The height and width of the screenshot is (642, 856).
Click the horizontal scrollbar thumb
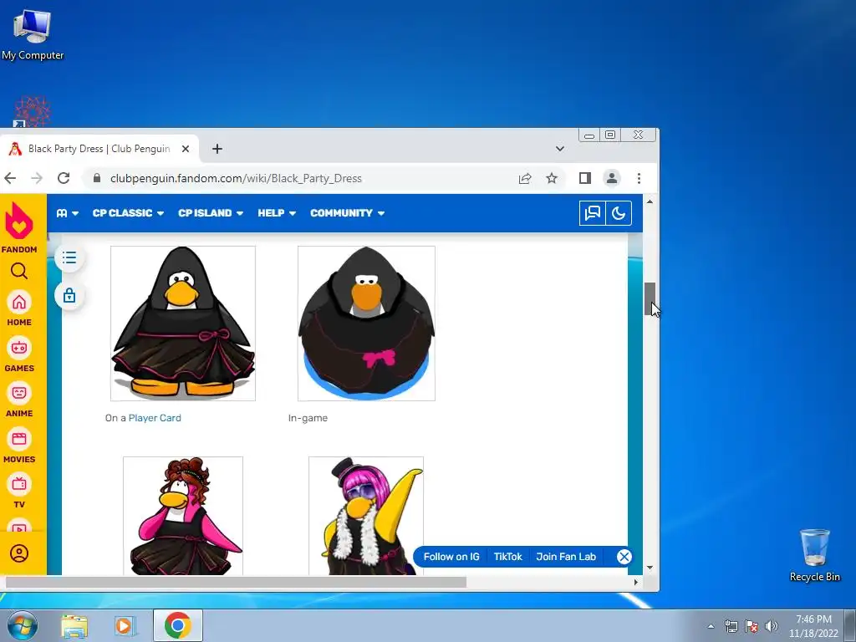pyautogui.click(x=236, y=582)
